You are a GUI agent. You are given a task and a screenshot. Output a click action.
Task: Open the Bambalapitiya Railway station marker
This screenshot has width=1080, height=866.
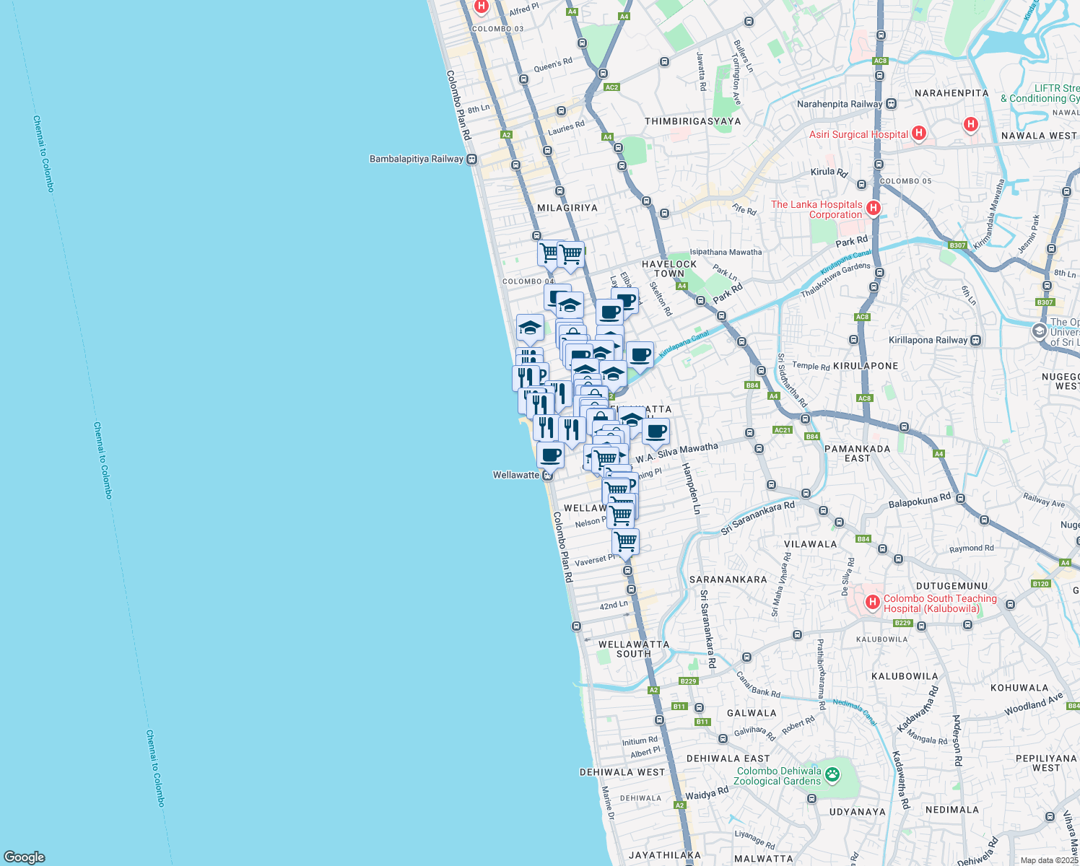[x=471, y=159]
